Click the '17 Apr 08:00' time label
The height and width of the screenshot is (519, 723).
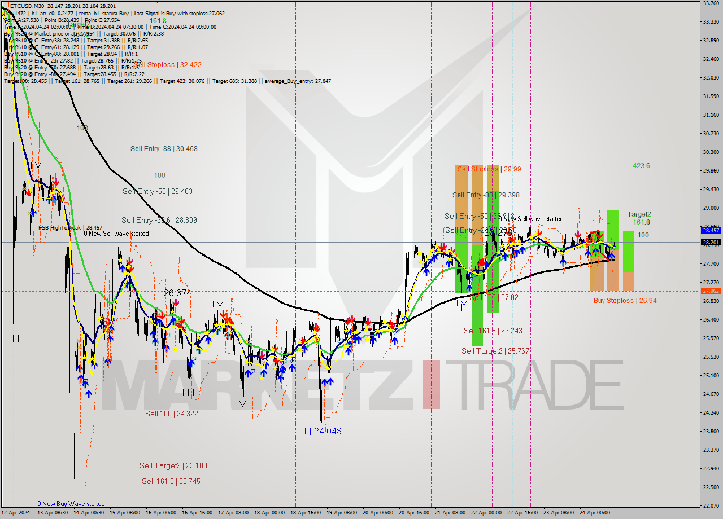click(233, 513)
